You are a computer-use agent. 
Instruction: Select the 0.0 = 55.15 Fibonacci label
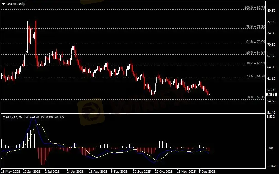click(256, 97)
